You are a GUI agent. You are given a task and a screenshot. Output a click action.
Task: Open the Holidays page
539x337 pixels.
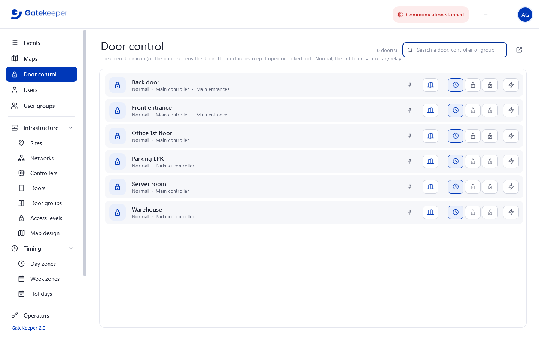click(x=42, y=294)
